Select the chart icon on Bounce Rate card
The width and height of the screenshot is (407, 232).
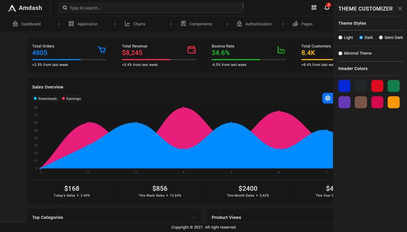coord(281,49)
